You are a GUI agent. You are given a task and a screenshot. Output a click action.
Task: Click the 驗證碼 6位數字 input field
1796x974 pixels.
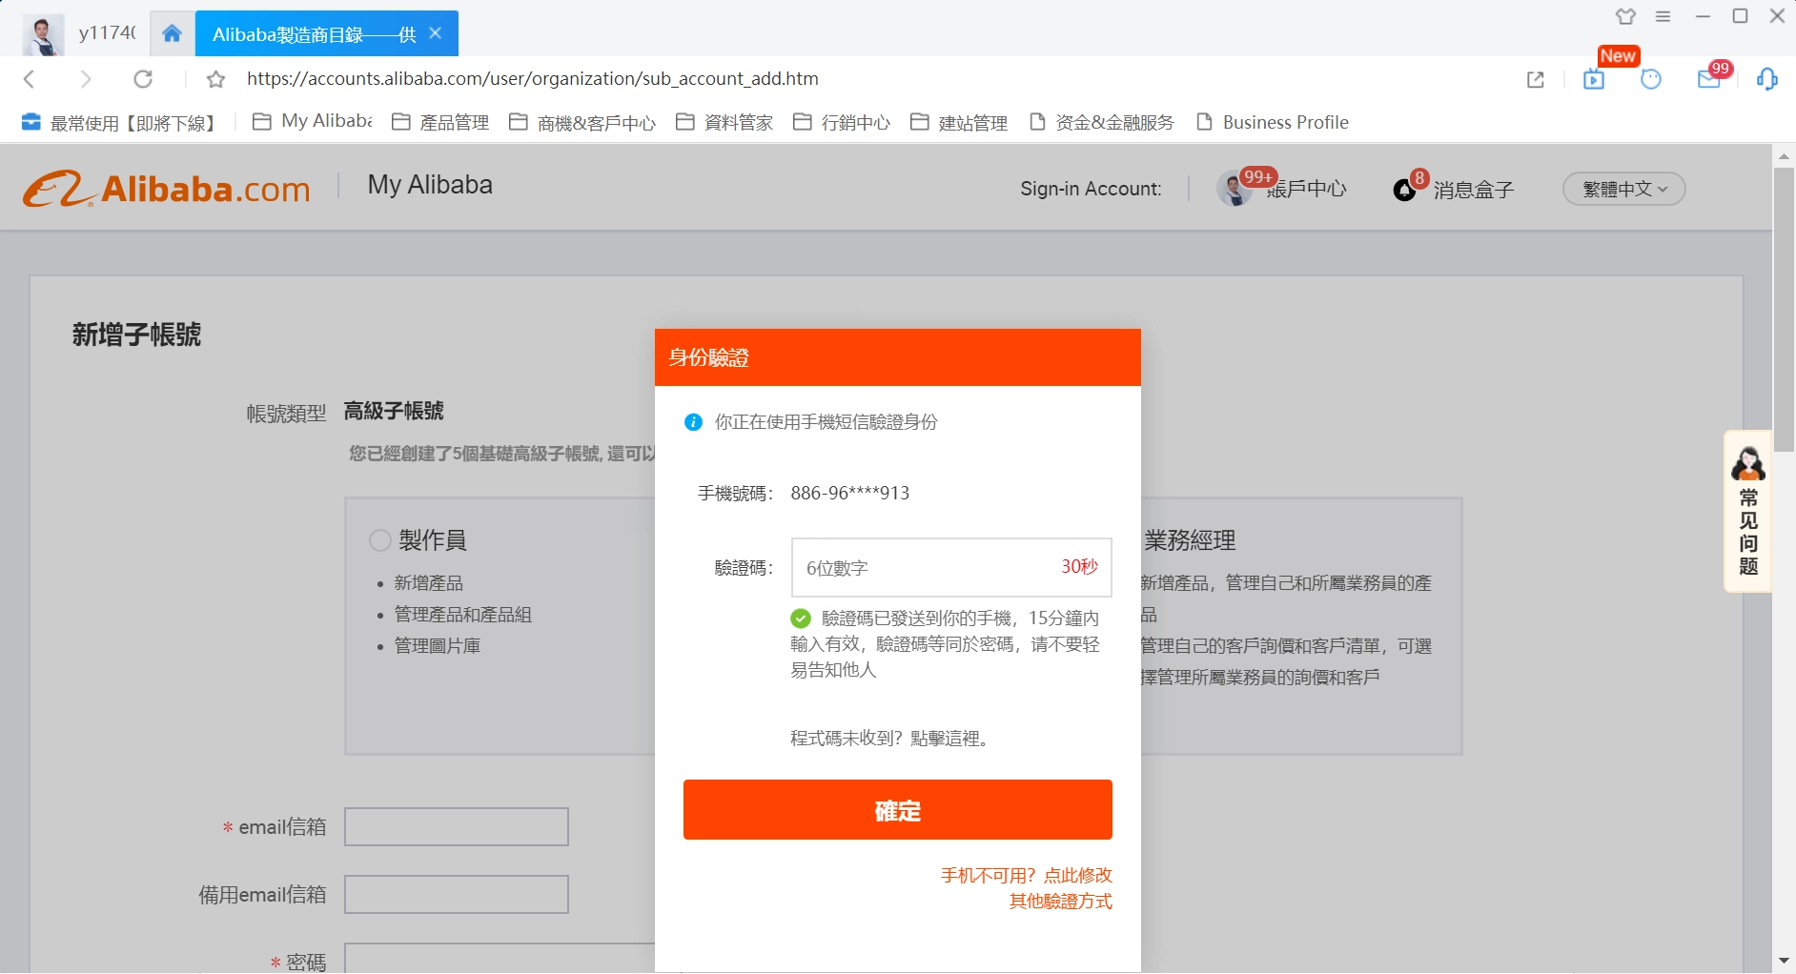[951, 567]
